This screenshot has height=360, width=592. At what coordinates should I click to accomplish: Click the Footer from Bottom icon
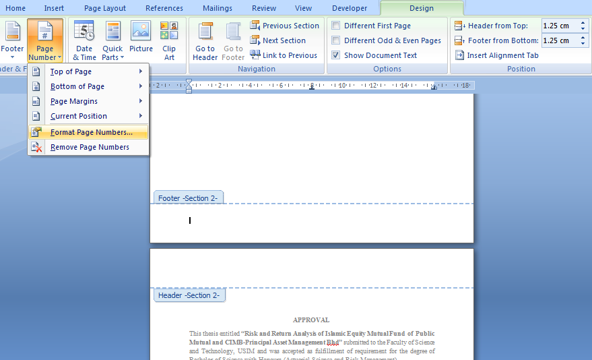pyautogui.click(x=460, y=40)
